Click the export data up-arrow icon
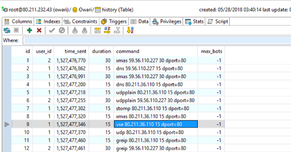 click(84, 30)
